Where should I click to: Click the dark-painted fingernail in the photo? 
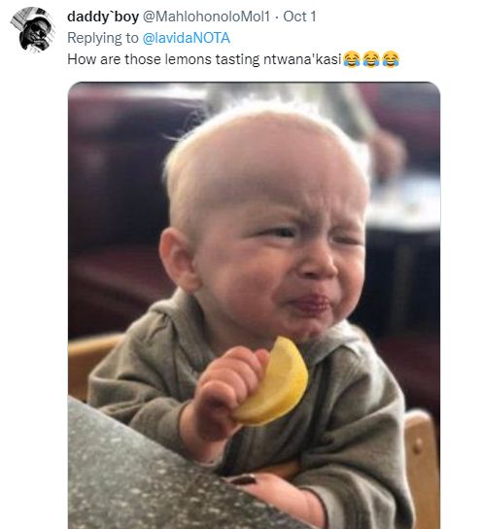243,479
